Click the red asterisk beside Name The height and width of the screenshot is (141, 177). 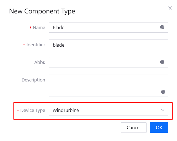(30, 28)
